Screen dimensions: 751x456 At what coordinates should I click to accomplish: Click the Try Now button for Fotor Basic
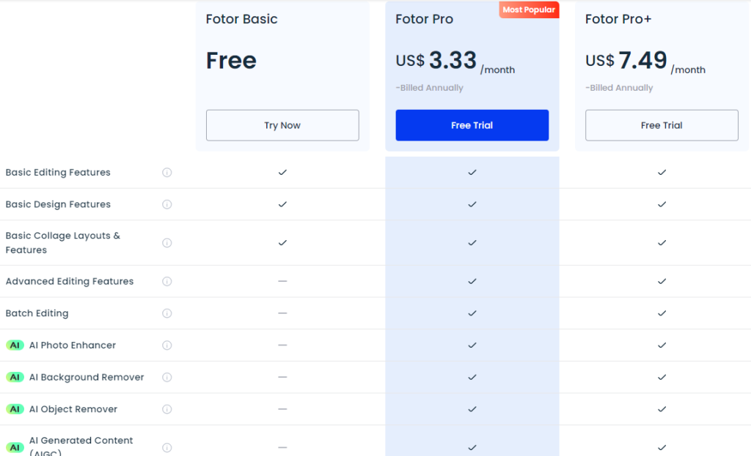pyautogui.click(x=282, y=125)
